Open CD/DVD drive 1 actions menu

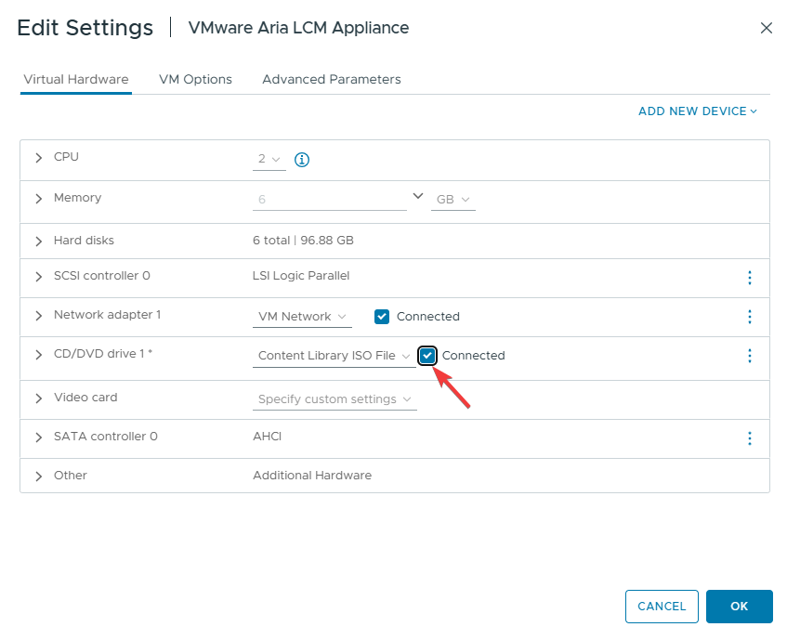pyautogui.click(x=749, y=356)
